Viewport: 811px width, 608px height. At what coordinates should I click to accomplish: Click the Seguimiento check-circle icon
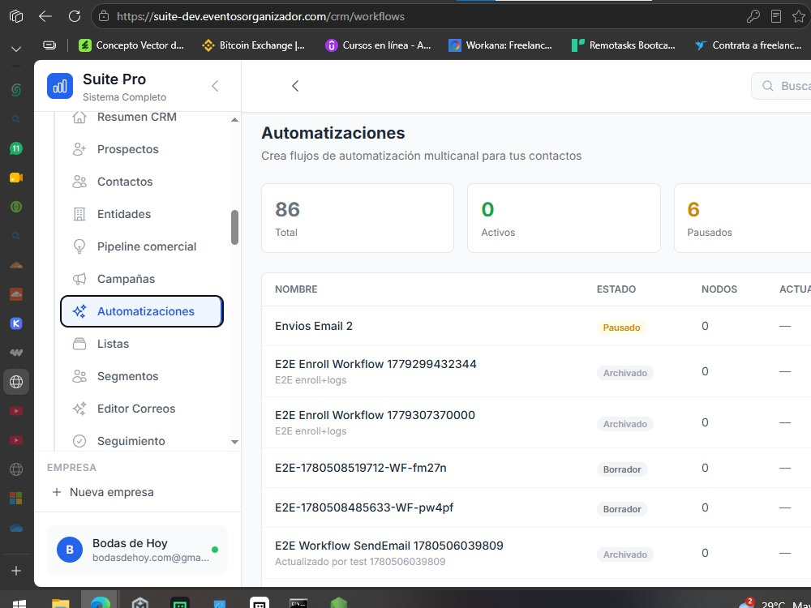[x=79, y=441]
